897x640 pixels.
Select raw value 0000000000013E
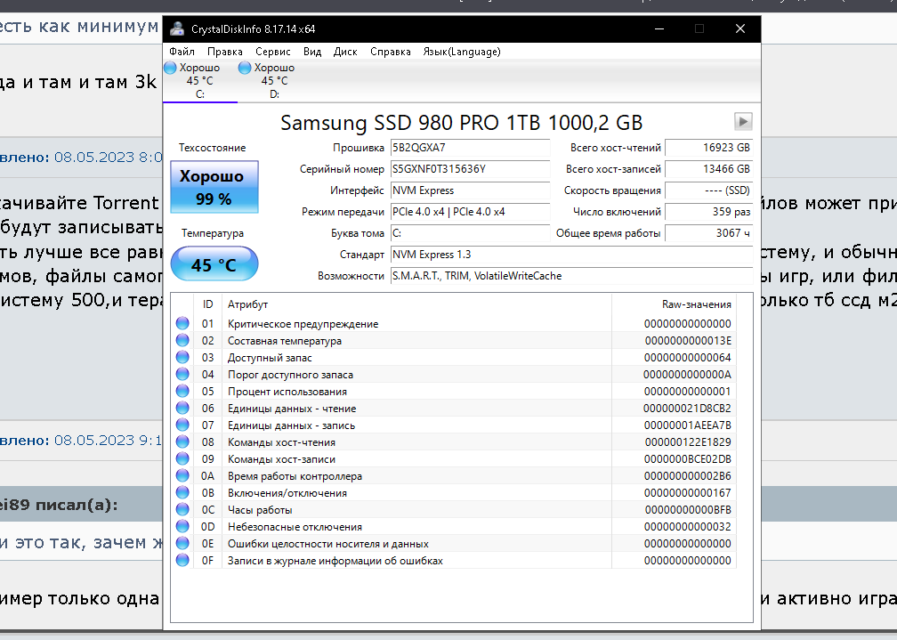688,341
